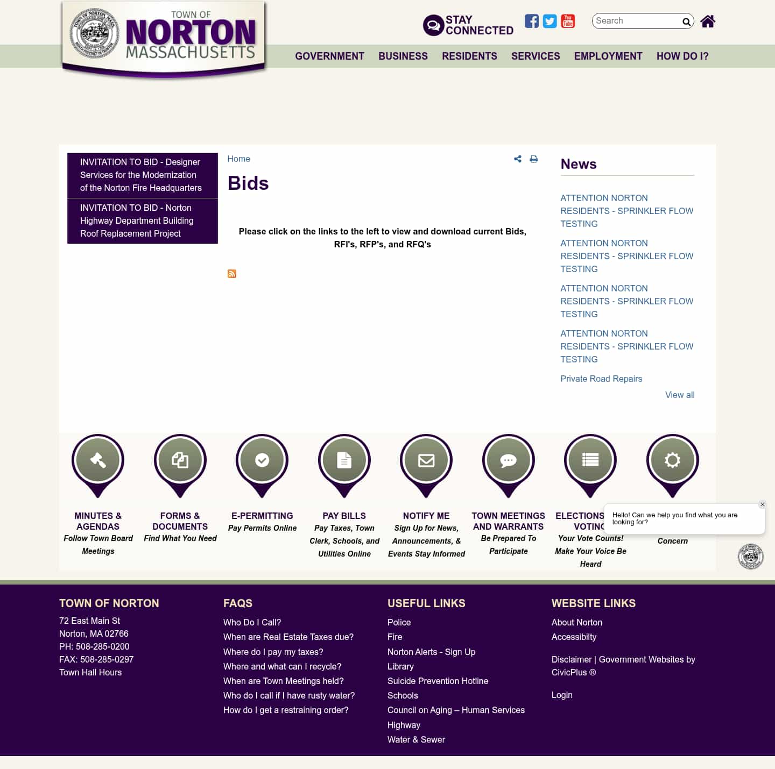Open the E-Permitting checkmark icon
This screenshot has width=775, height=769.
pyautogui.click(x=262, y=460)
